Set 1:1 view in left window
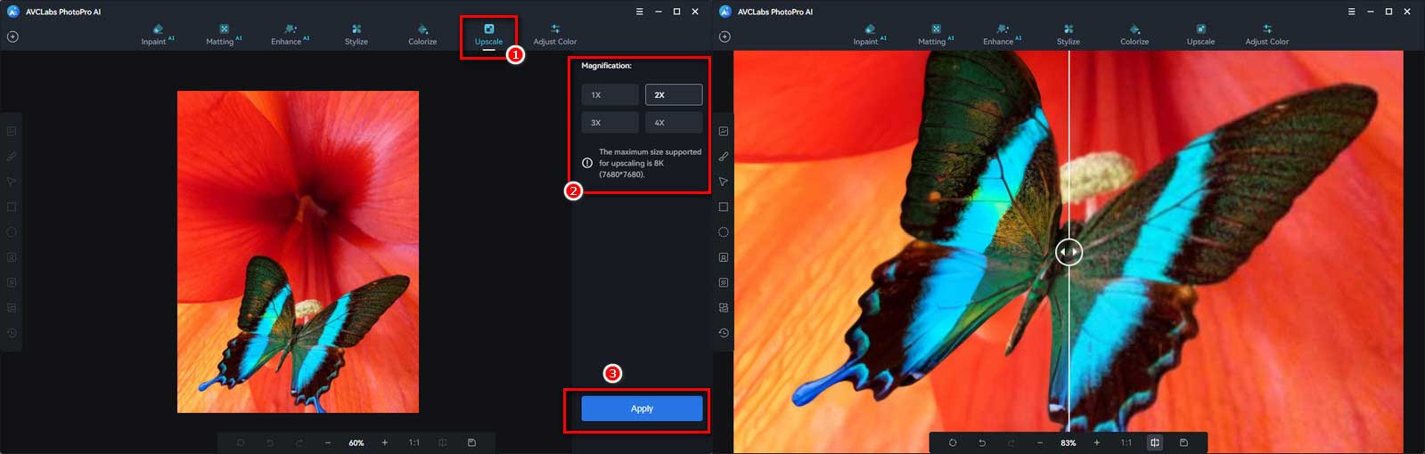The width and height of the screenshot is (1425, 454). click(414, 442)
